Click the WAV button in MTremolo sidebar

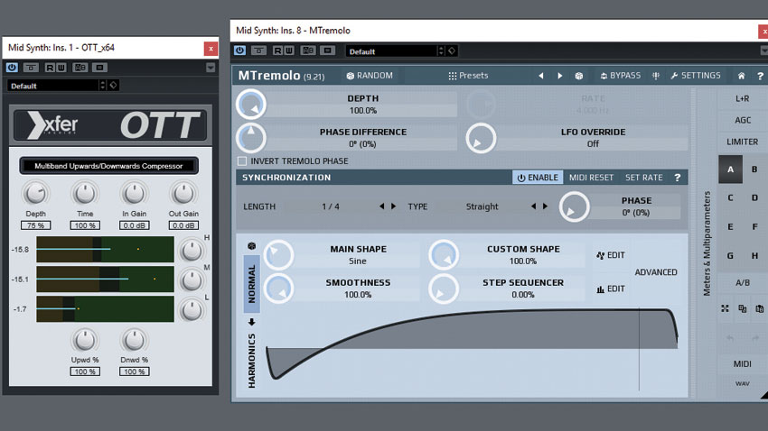pos(742,383)
